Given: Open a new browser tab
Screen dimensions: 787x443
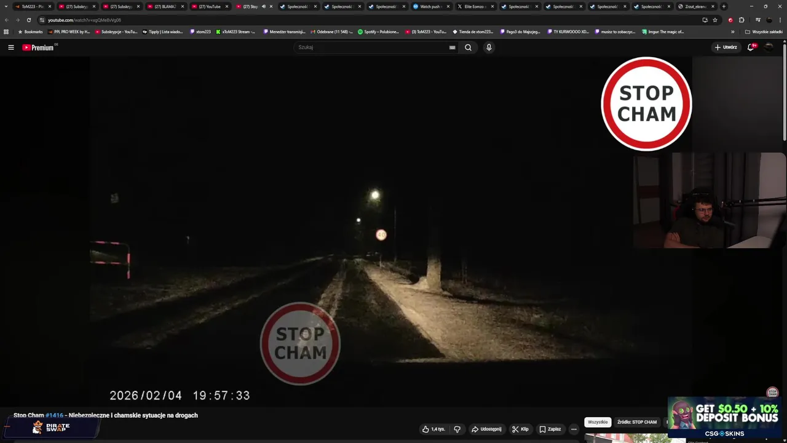Looking at the screenshot, I should coord(724,6).
